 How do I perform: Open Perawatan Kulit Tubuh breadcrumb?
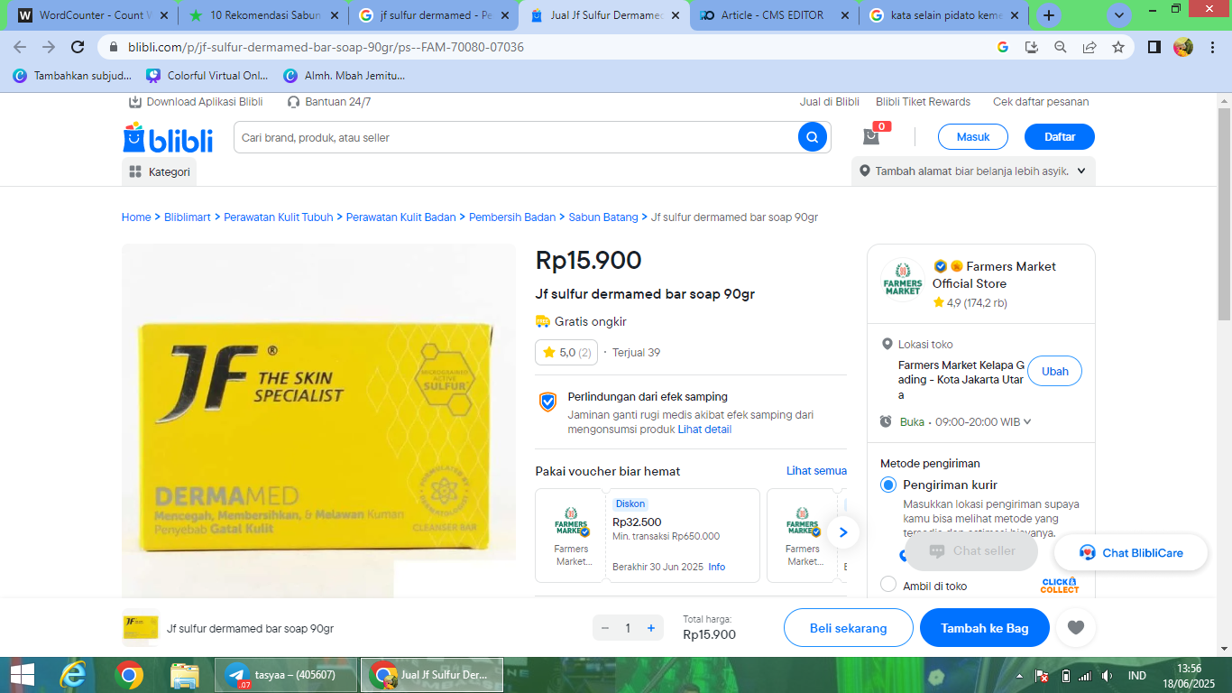click(x=279, y=217)
